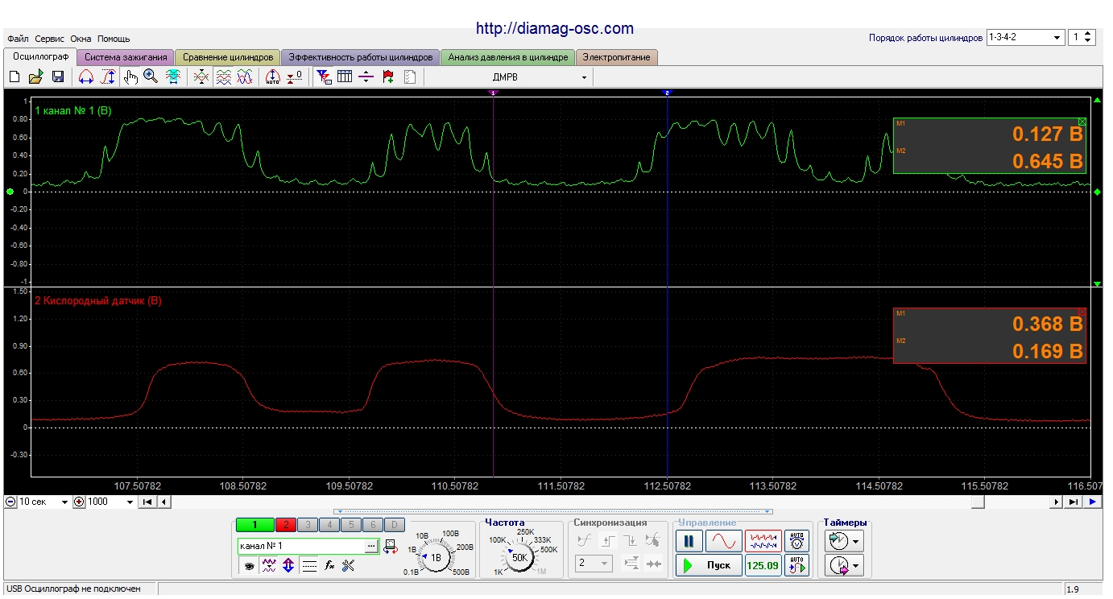Click the stacked waveforms split view icon
Image resolution: width=1113 pixels, height=599 pixels.
(224, 76)
